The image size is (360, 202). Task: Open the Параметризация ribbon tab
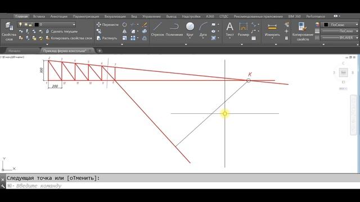(x=86, y=16)
